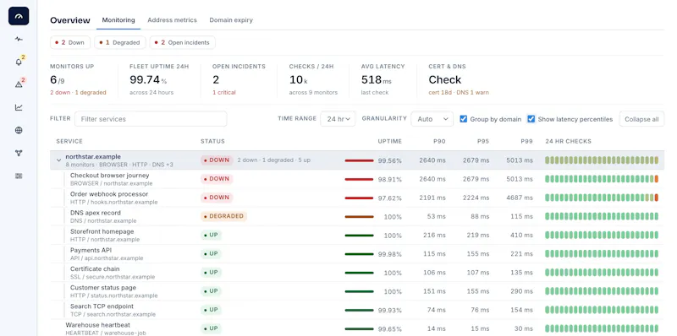Click the Collapse all button

coord(641,119)
